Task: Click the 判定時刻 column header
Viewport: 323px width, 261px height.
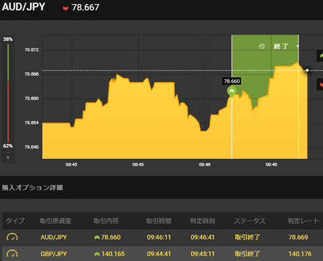Action: pos(203,221)
